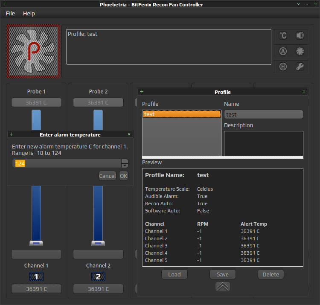This screenshot has height=305, width=320.
Task: Click Channel 1 number badge
Action: coord(36,277)
